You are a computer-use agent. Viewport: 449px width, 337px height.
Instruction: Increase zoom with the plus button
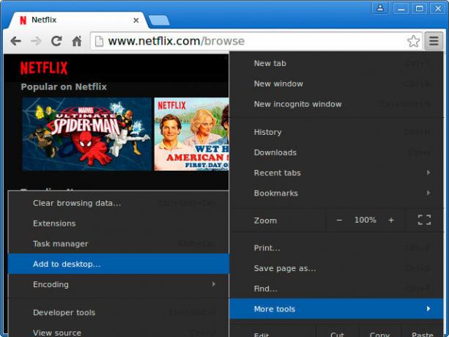click(x=391, y=221)
